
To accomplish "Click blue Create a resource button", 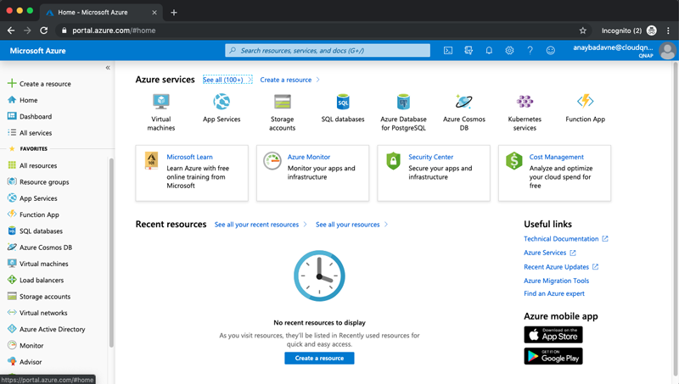I will (319, 358).
